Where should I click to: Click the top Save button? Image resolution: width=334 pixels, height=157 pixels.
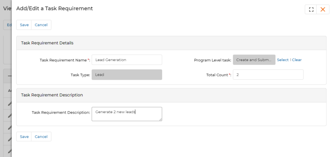click(24, 25)
